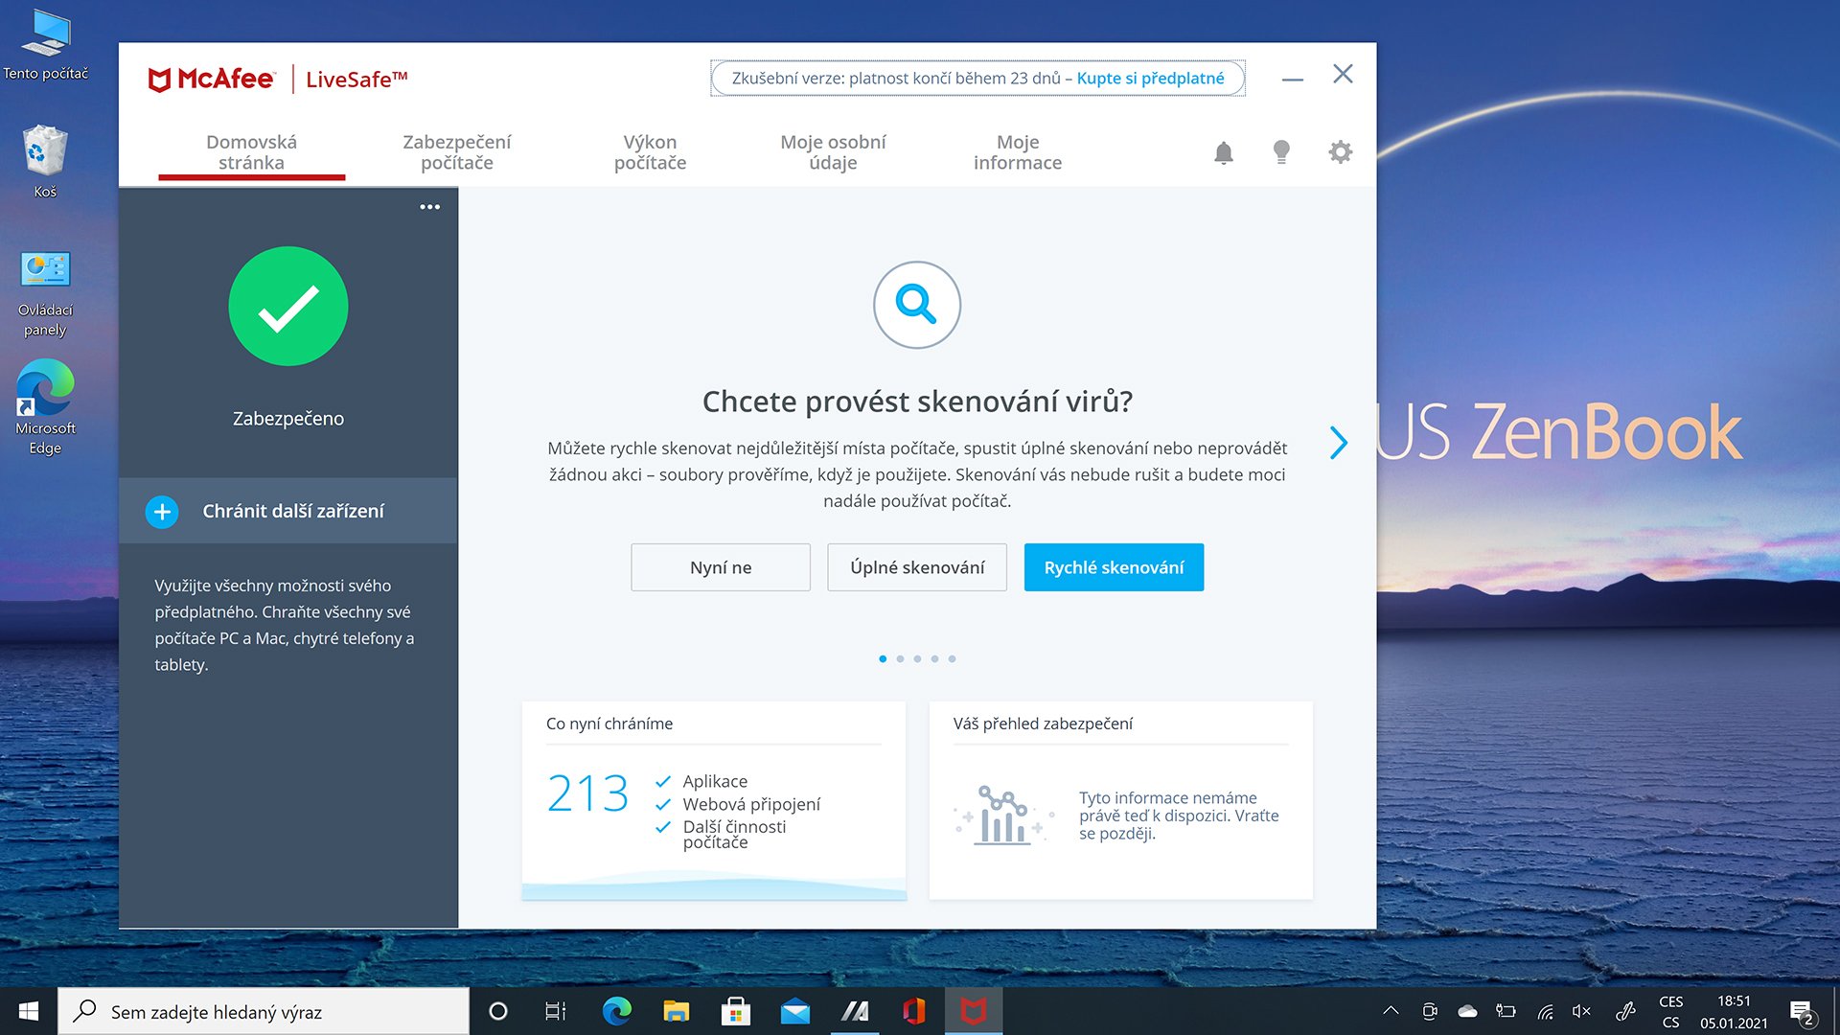The image size is (1840, 1035).
Task: Open three-dot menu in status panel
Action: (x=429, y=207)
